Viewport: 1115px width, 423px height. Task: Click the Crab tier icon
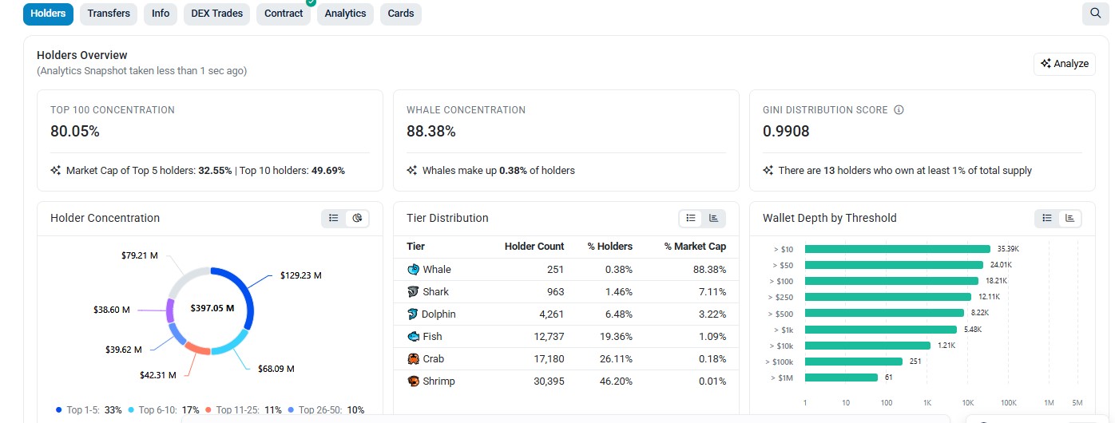pyautogui.click(x=413, y=359)
